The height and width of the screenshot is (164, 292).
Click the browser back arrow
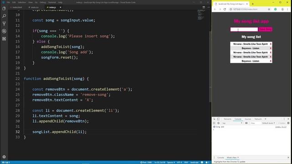pyautogui.click(x=215, y=9)
